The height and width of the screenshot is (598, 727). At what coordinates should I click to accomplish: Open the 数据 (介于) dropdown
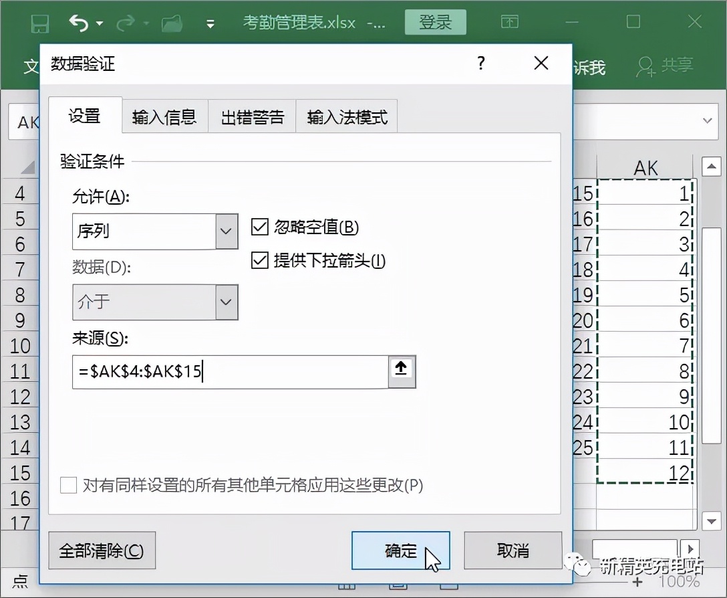coord(227,302)
